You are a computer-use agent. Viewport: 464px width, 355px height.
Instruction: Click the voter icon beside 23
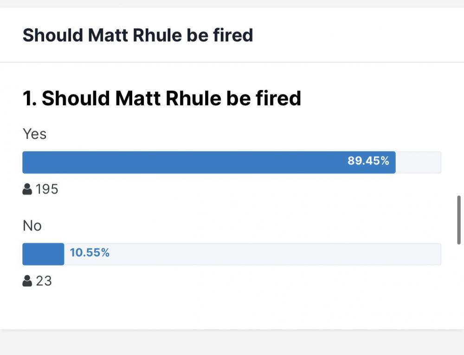coord(27,281)
